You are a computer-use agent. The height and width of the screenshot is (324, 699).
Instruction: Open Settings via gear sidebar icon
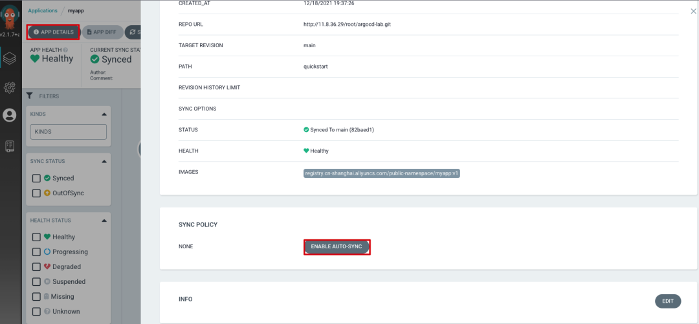(x=10, y=87)
